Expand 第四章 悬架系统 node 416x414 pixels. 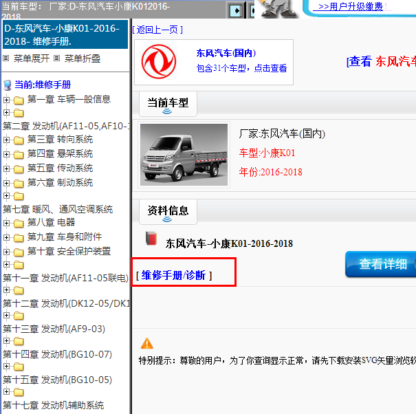(x=7, y=154)
